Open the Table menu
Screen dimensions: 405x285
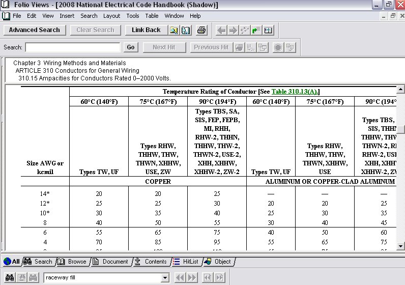pos(152,16)
